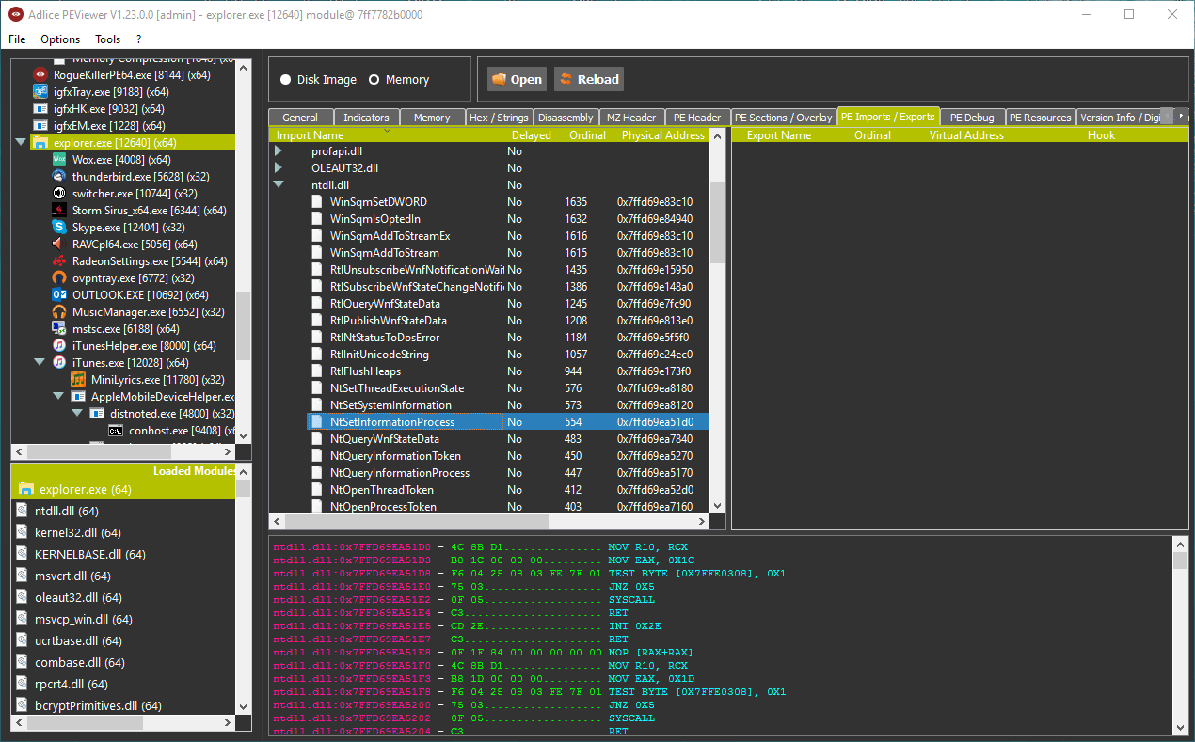Click the MiniLyrics.exe process icon
1195x742 pixels.
tap(78, 380)
